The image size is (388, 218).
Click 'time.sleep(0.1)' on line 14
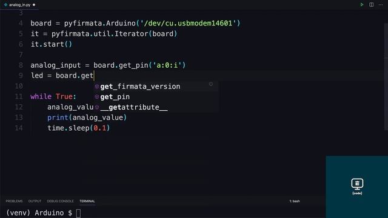79,128
